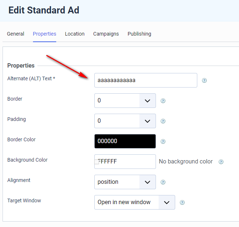Screen dimensions: 239x227
Task: Open the Location tab
Action: click(75, 34)
